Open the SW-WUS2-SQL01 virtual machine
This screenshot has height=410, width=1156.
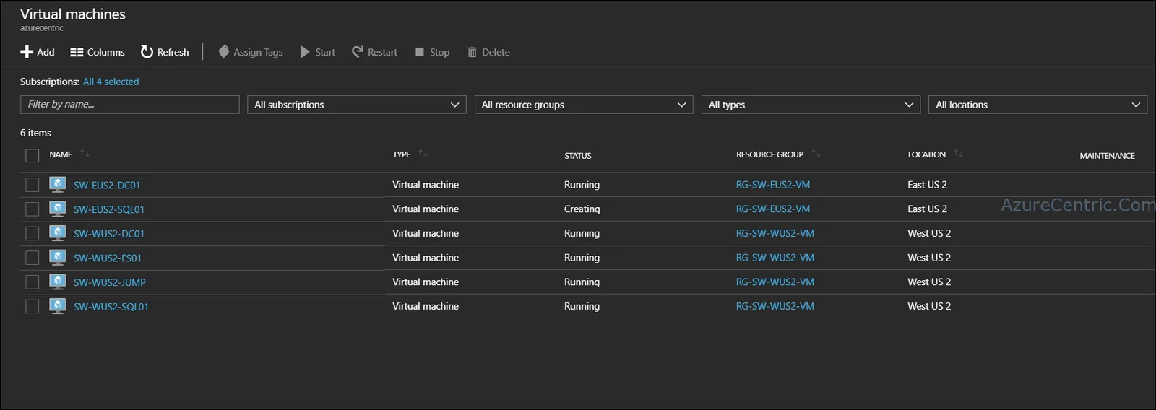pos(111,307)
